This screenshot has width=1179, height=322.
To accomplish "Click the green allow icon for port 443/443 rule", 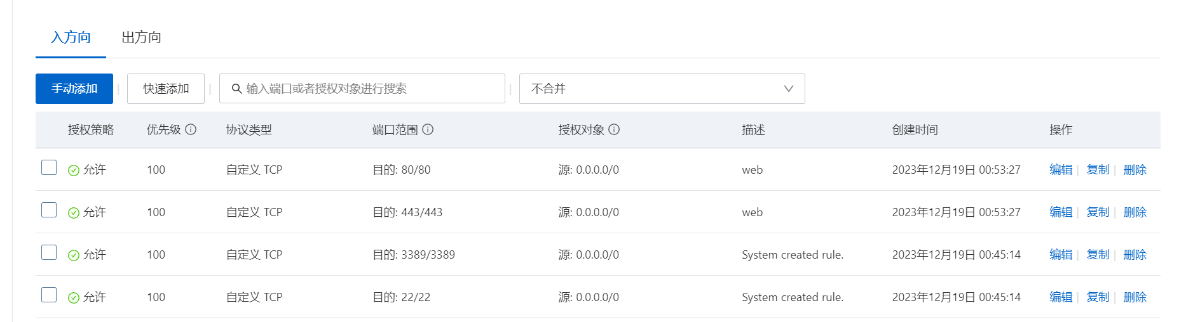I will point(74,212).
